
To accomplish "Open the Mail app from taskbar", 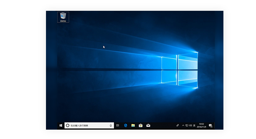I will [148, 126].
